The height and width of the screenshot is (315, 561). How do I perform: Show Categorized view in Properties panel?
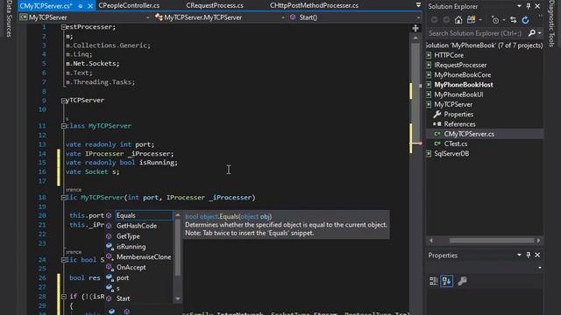(434, 281)
